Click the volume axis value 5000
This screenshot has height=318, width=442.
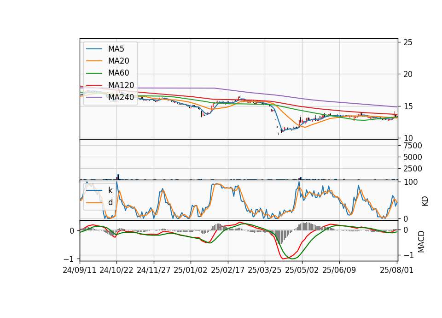413,157
